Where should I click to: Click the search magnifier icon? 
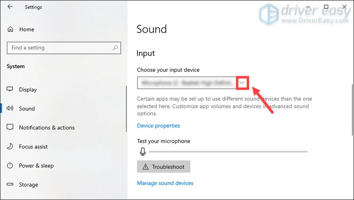tap(115, 48)
